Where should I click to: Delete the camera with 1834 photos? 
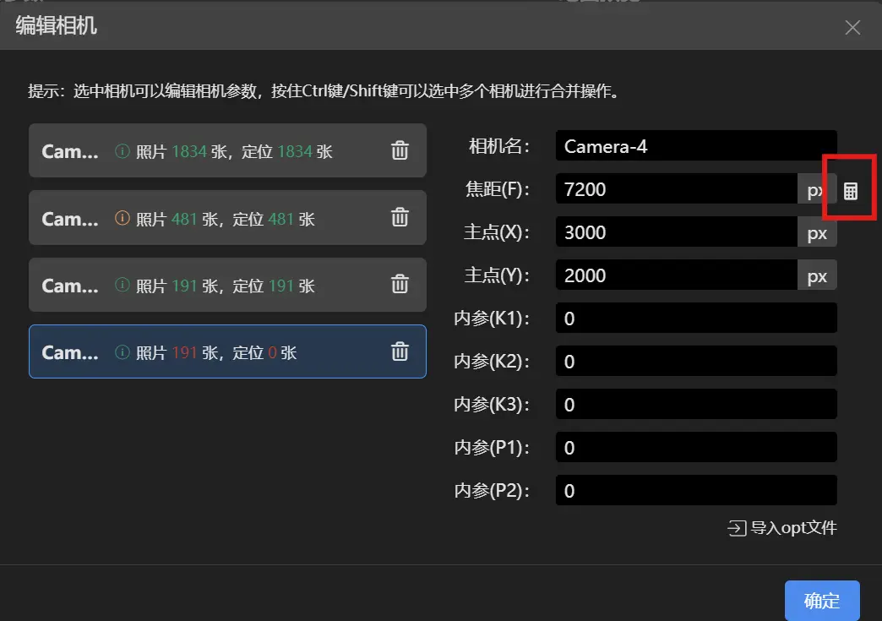pos(400,150)
